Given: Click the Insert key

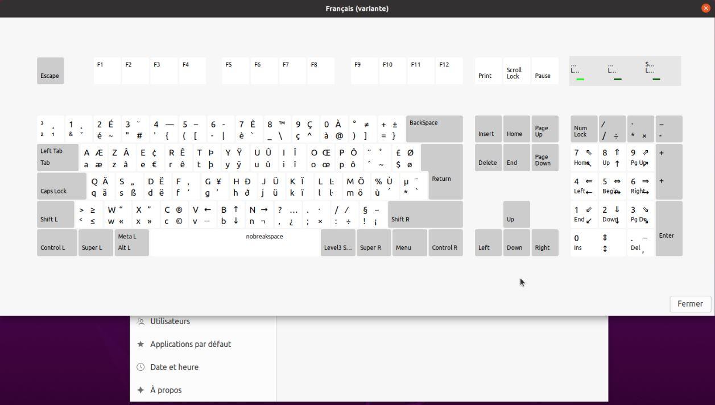Looking at the screenshot, I should [489, 129].
